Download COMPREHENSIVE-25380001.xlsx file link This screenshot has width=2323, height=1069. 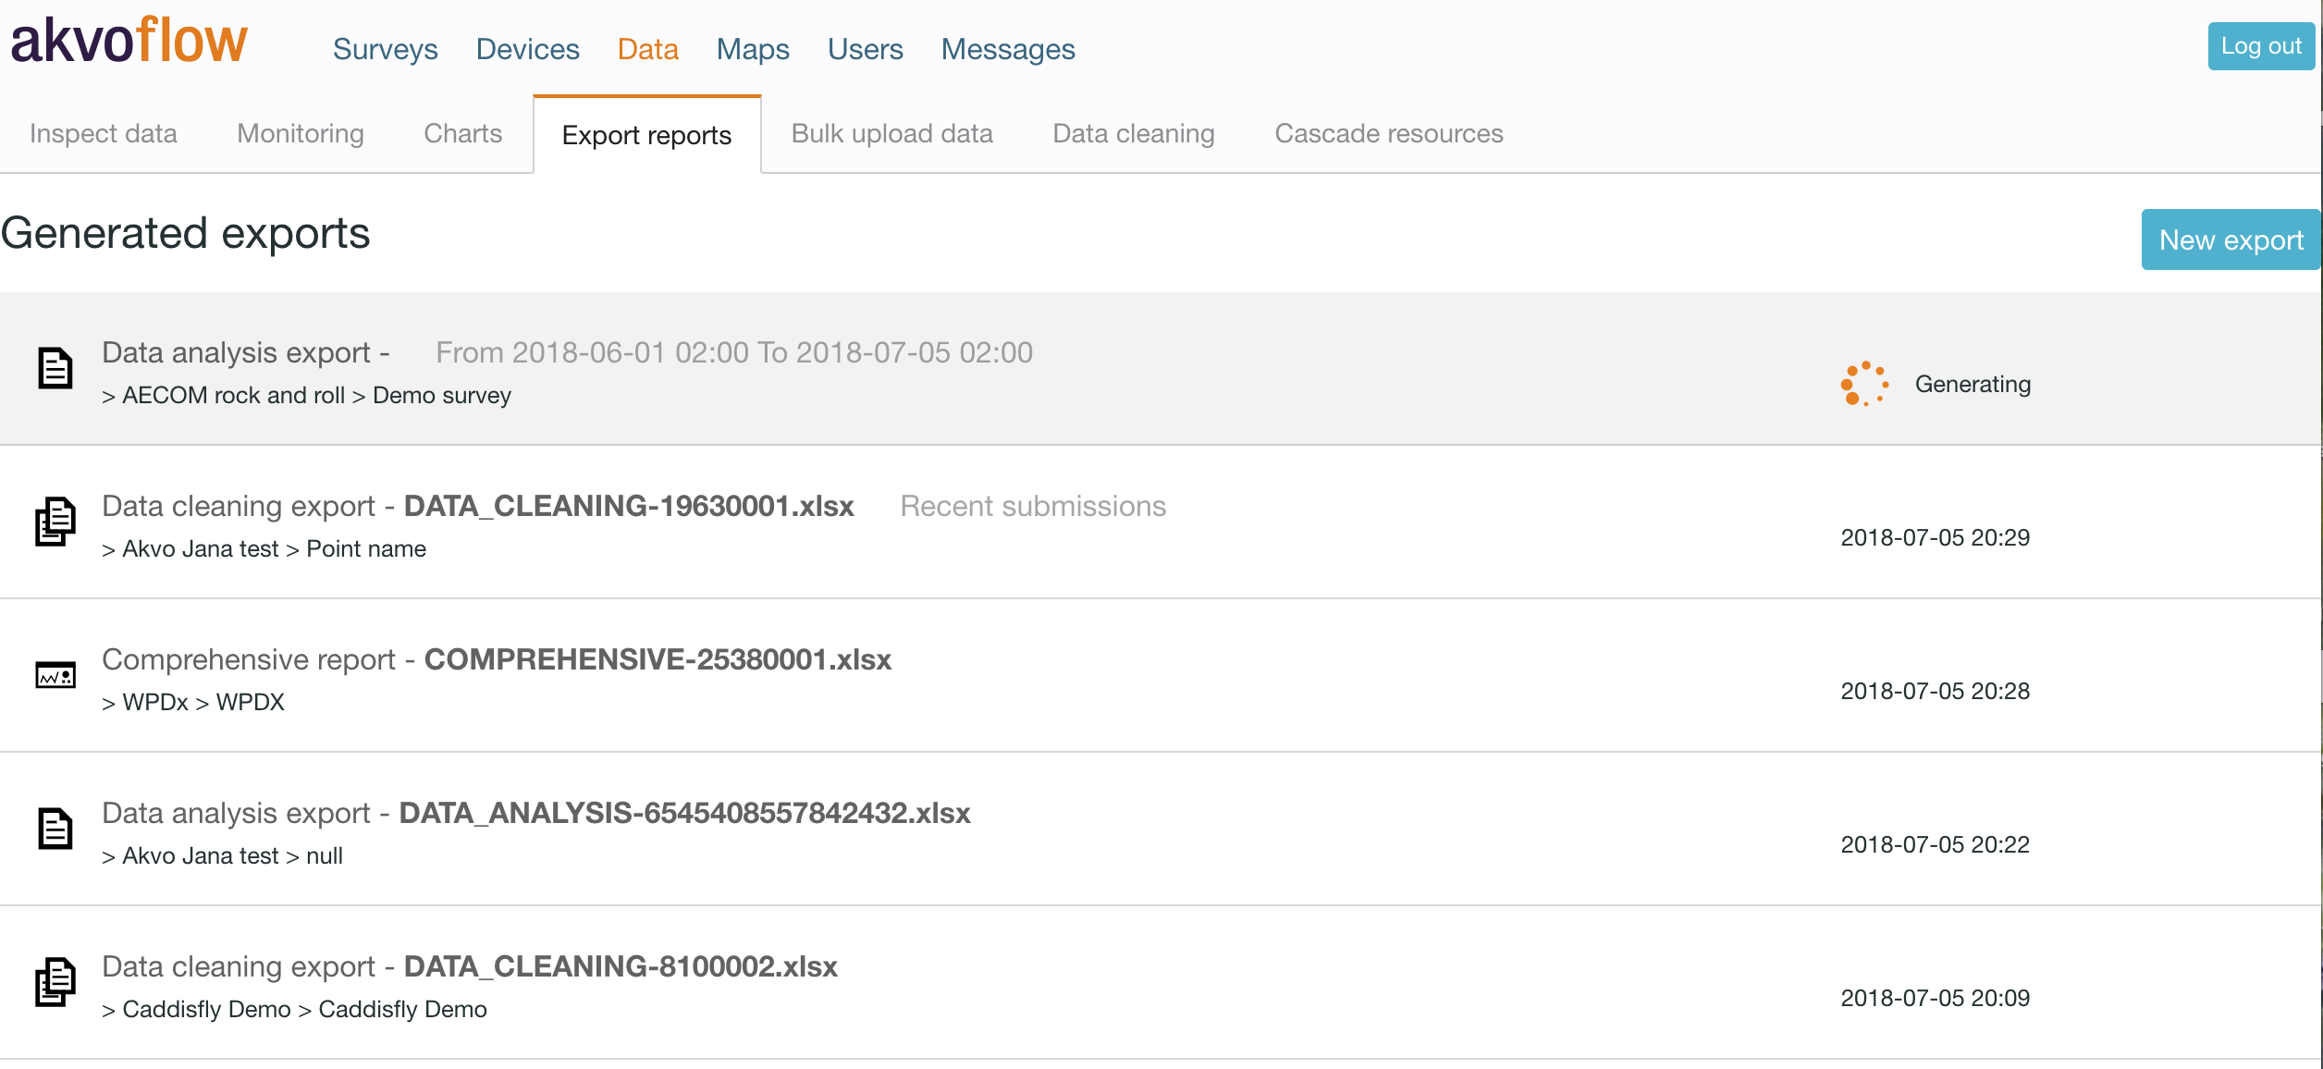(x=657, y=659)
